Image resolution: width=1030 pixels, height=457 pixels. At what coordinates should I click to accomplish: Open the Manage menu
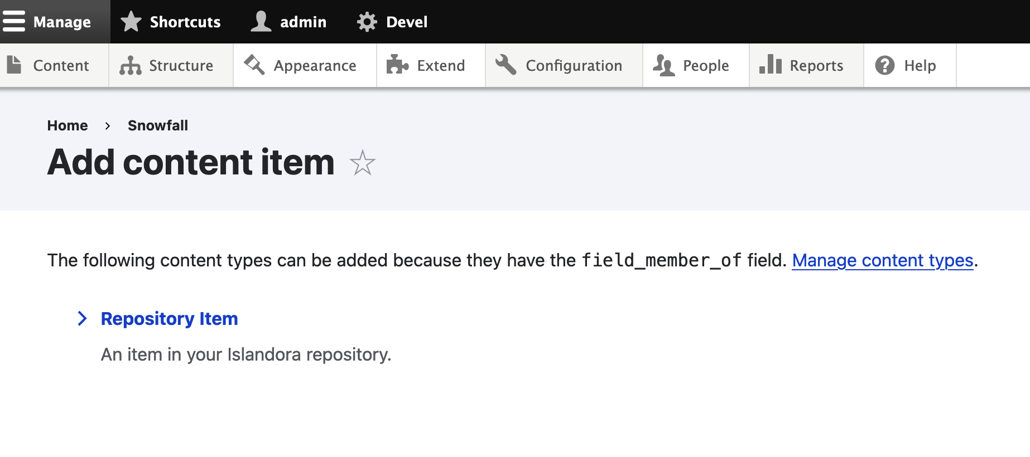click(x=62, y=22)
